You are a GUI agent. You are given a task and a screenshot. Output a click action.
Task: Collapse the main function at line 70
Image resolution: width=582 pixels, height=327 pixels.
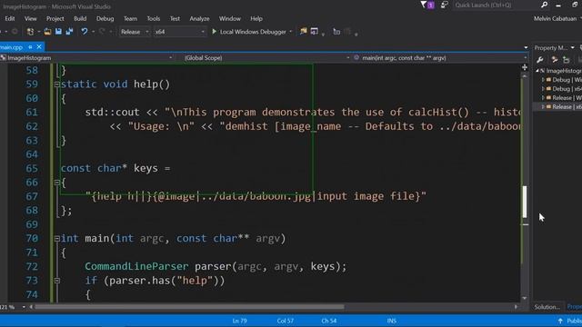tap(56, 238)
